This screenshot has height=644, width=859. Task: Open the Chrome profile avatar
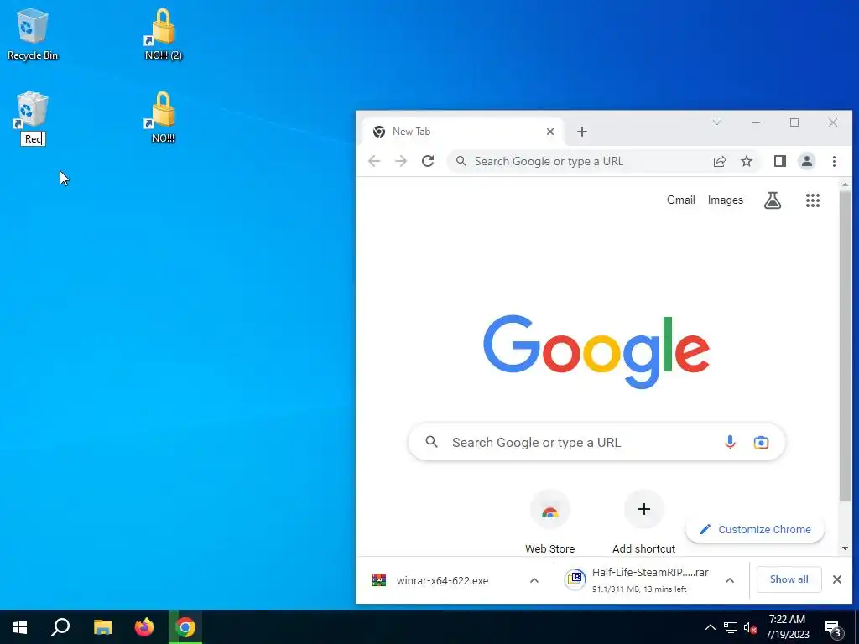(806, 161)
